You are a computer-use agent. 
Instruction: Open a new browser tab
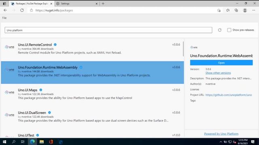click(x=103, y=4)
